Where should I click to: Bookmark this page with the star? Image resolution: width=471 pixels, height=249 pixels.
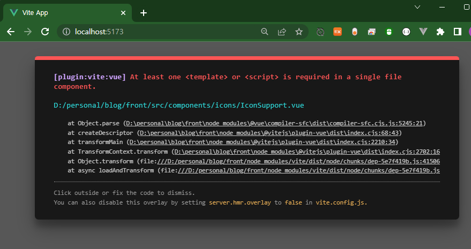click(299, 32)
